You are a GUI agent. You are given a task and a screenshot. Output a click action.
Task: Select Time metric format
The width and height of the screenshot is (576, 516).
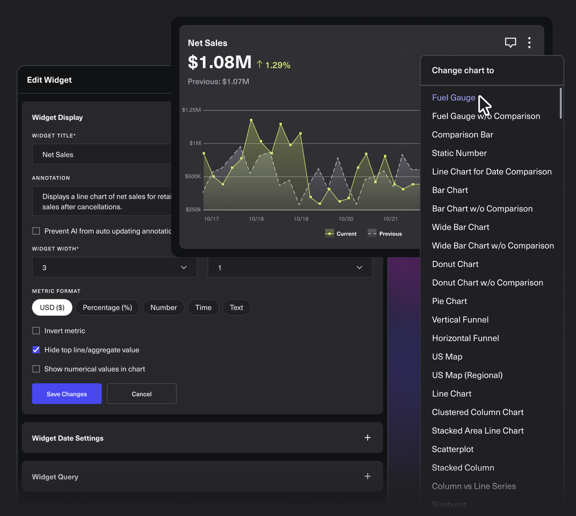click(x=203, y=308)
